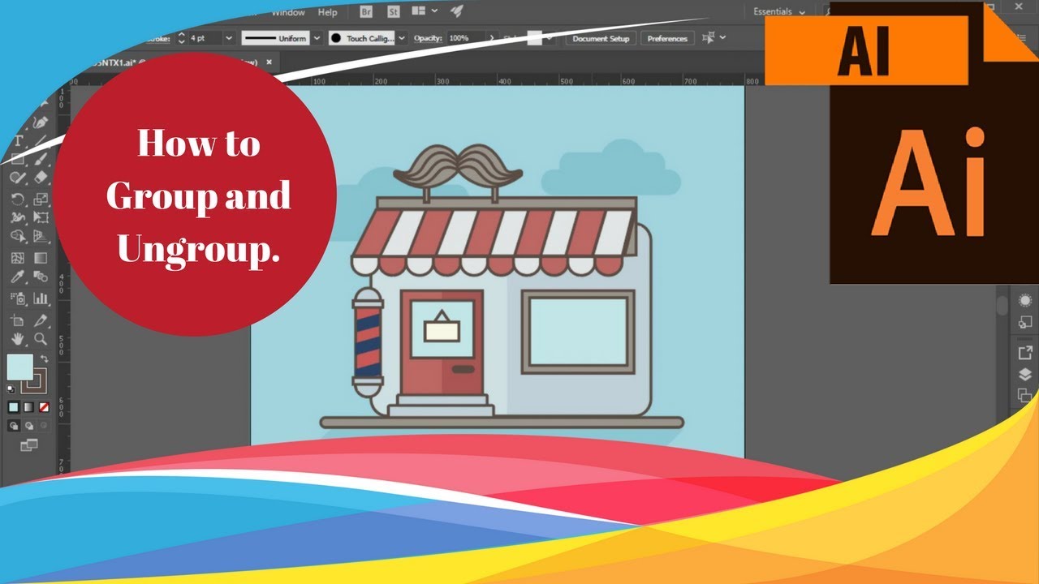This screenshot has height=584, width=1039.
Task: Select the Free Transform tool
Action: [x=40, y=217]
